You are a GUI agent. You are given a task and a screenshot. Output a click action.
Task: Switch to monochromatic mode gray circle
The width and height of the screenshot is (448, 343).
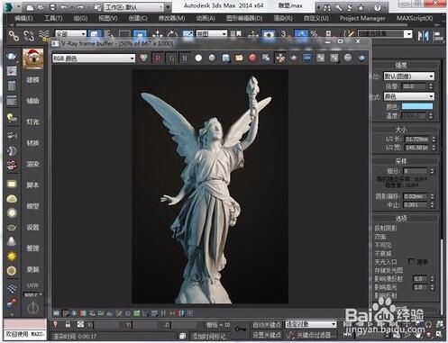[x=212, y=58]
